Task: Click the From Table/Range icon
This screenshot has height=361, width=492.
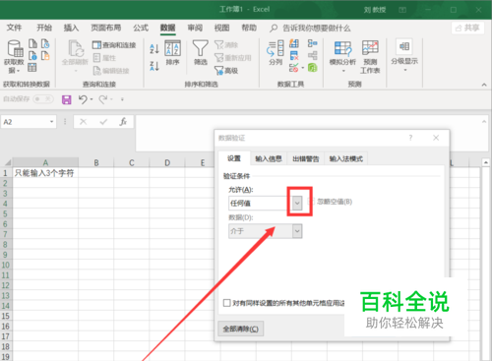Action: [x=32, y=68]
